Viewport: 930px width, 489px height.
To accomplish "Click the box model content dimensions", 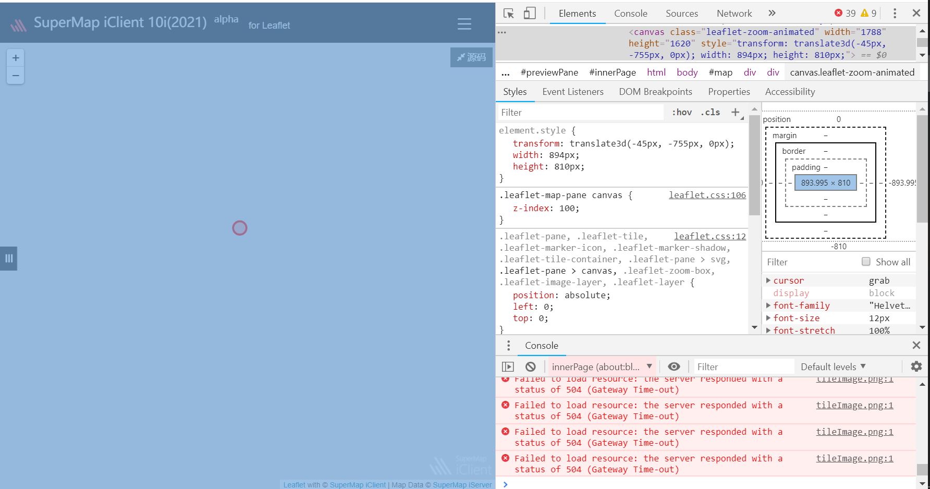I will [825, 182].
